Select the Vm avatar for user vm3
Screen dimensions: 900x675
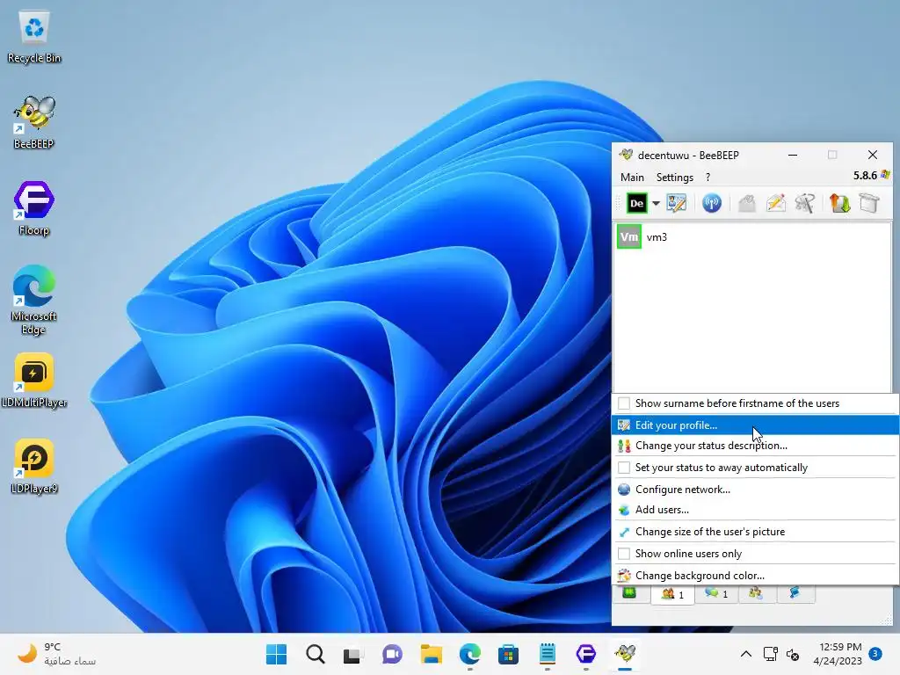coord(629,236)
